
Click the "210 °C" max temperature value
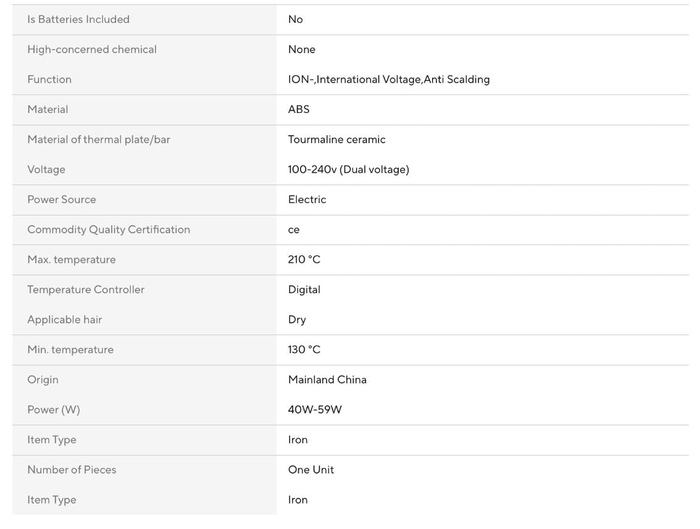[304, 259]
